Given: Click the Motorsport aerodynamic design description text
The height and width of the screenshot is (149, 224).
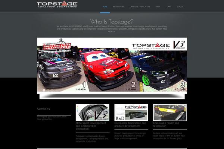Looking at the screenshot, I should (92, 139).
